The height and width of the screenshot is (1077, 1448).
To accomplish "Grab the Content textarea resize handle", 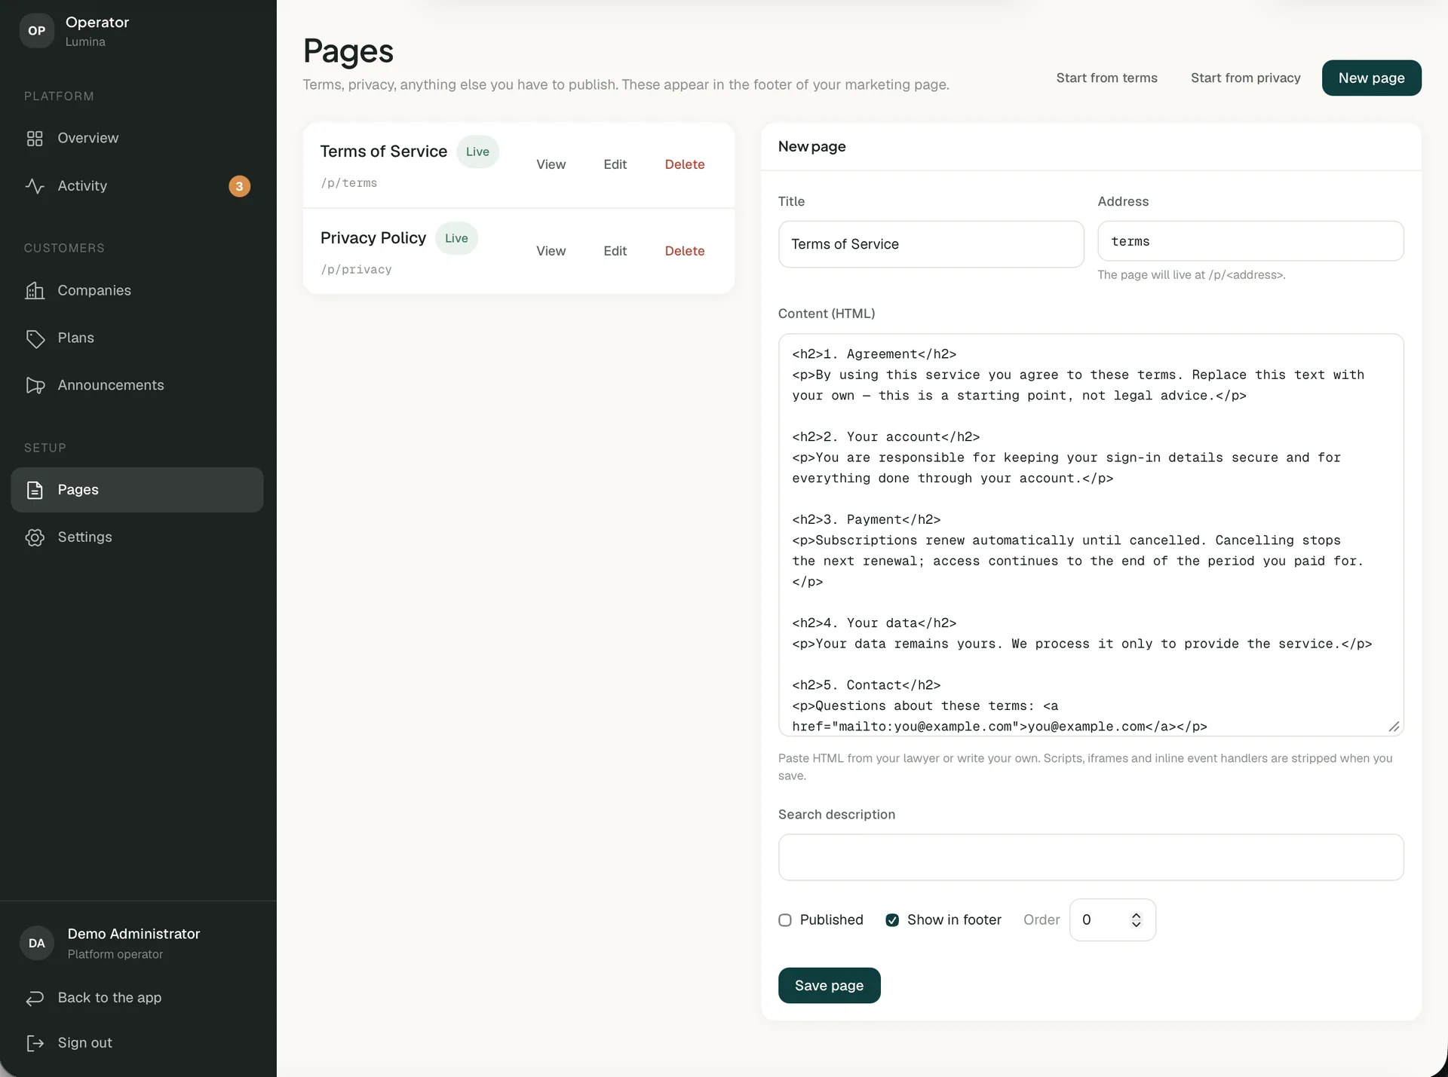I will coord(1394,727).
